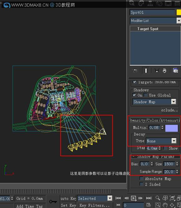This screenshot has height=208, width=181.
Task: Open Time Configuration icon
Action: [149, 205]
